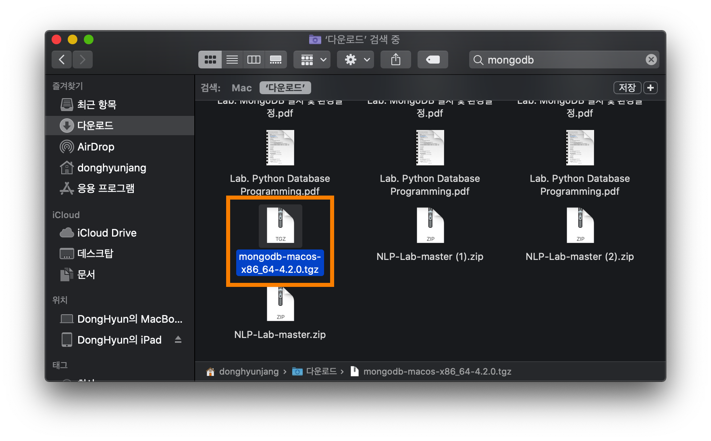Open the group-by arrangement dropdown
The height and width of the screenshot is (441, 711).
point(312,60)
